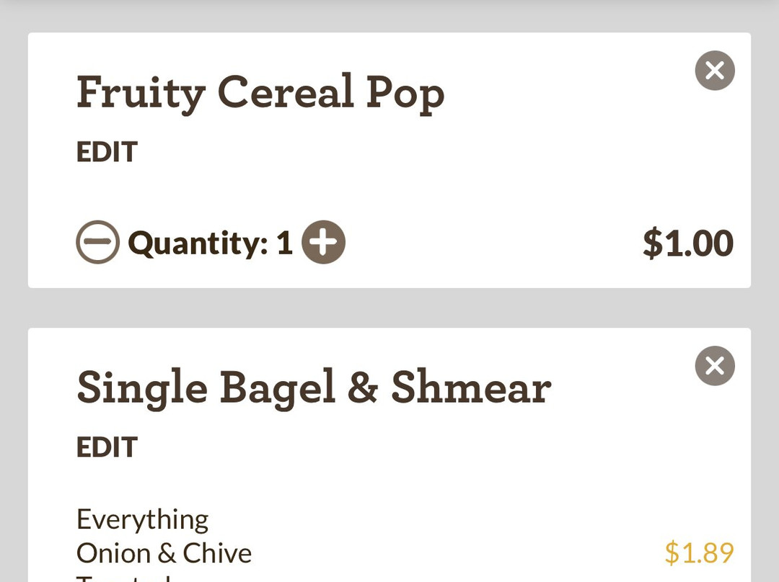Screen dimensions: 779x582
Task: Remove Single Bagel & Shmear item
Action: pyautogui.click(x=715, y=366)
